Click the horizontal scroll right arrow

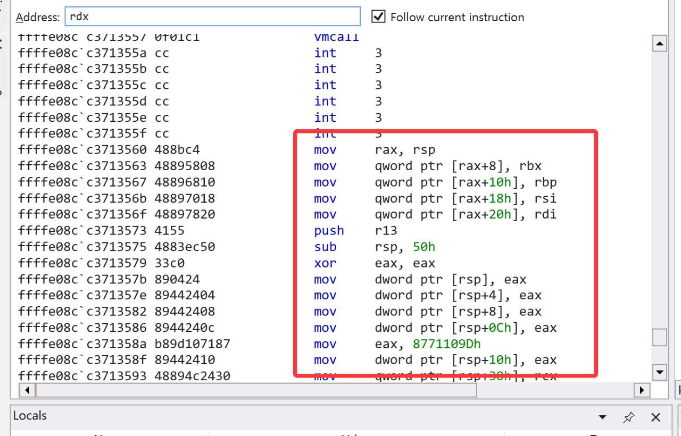[x=642, y=390]
